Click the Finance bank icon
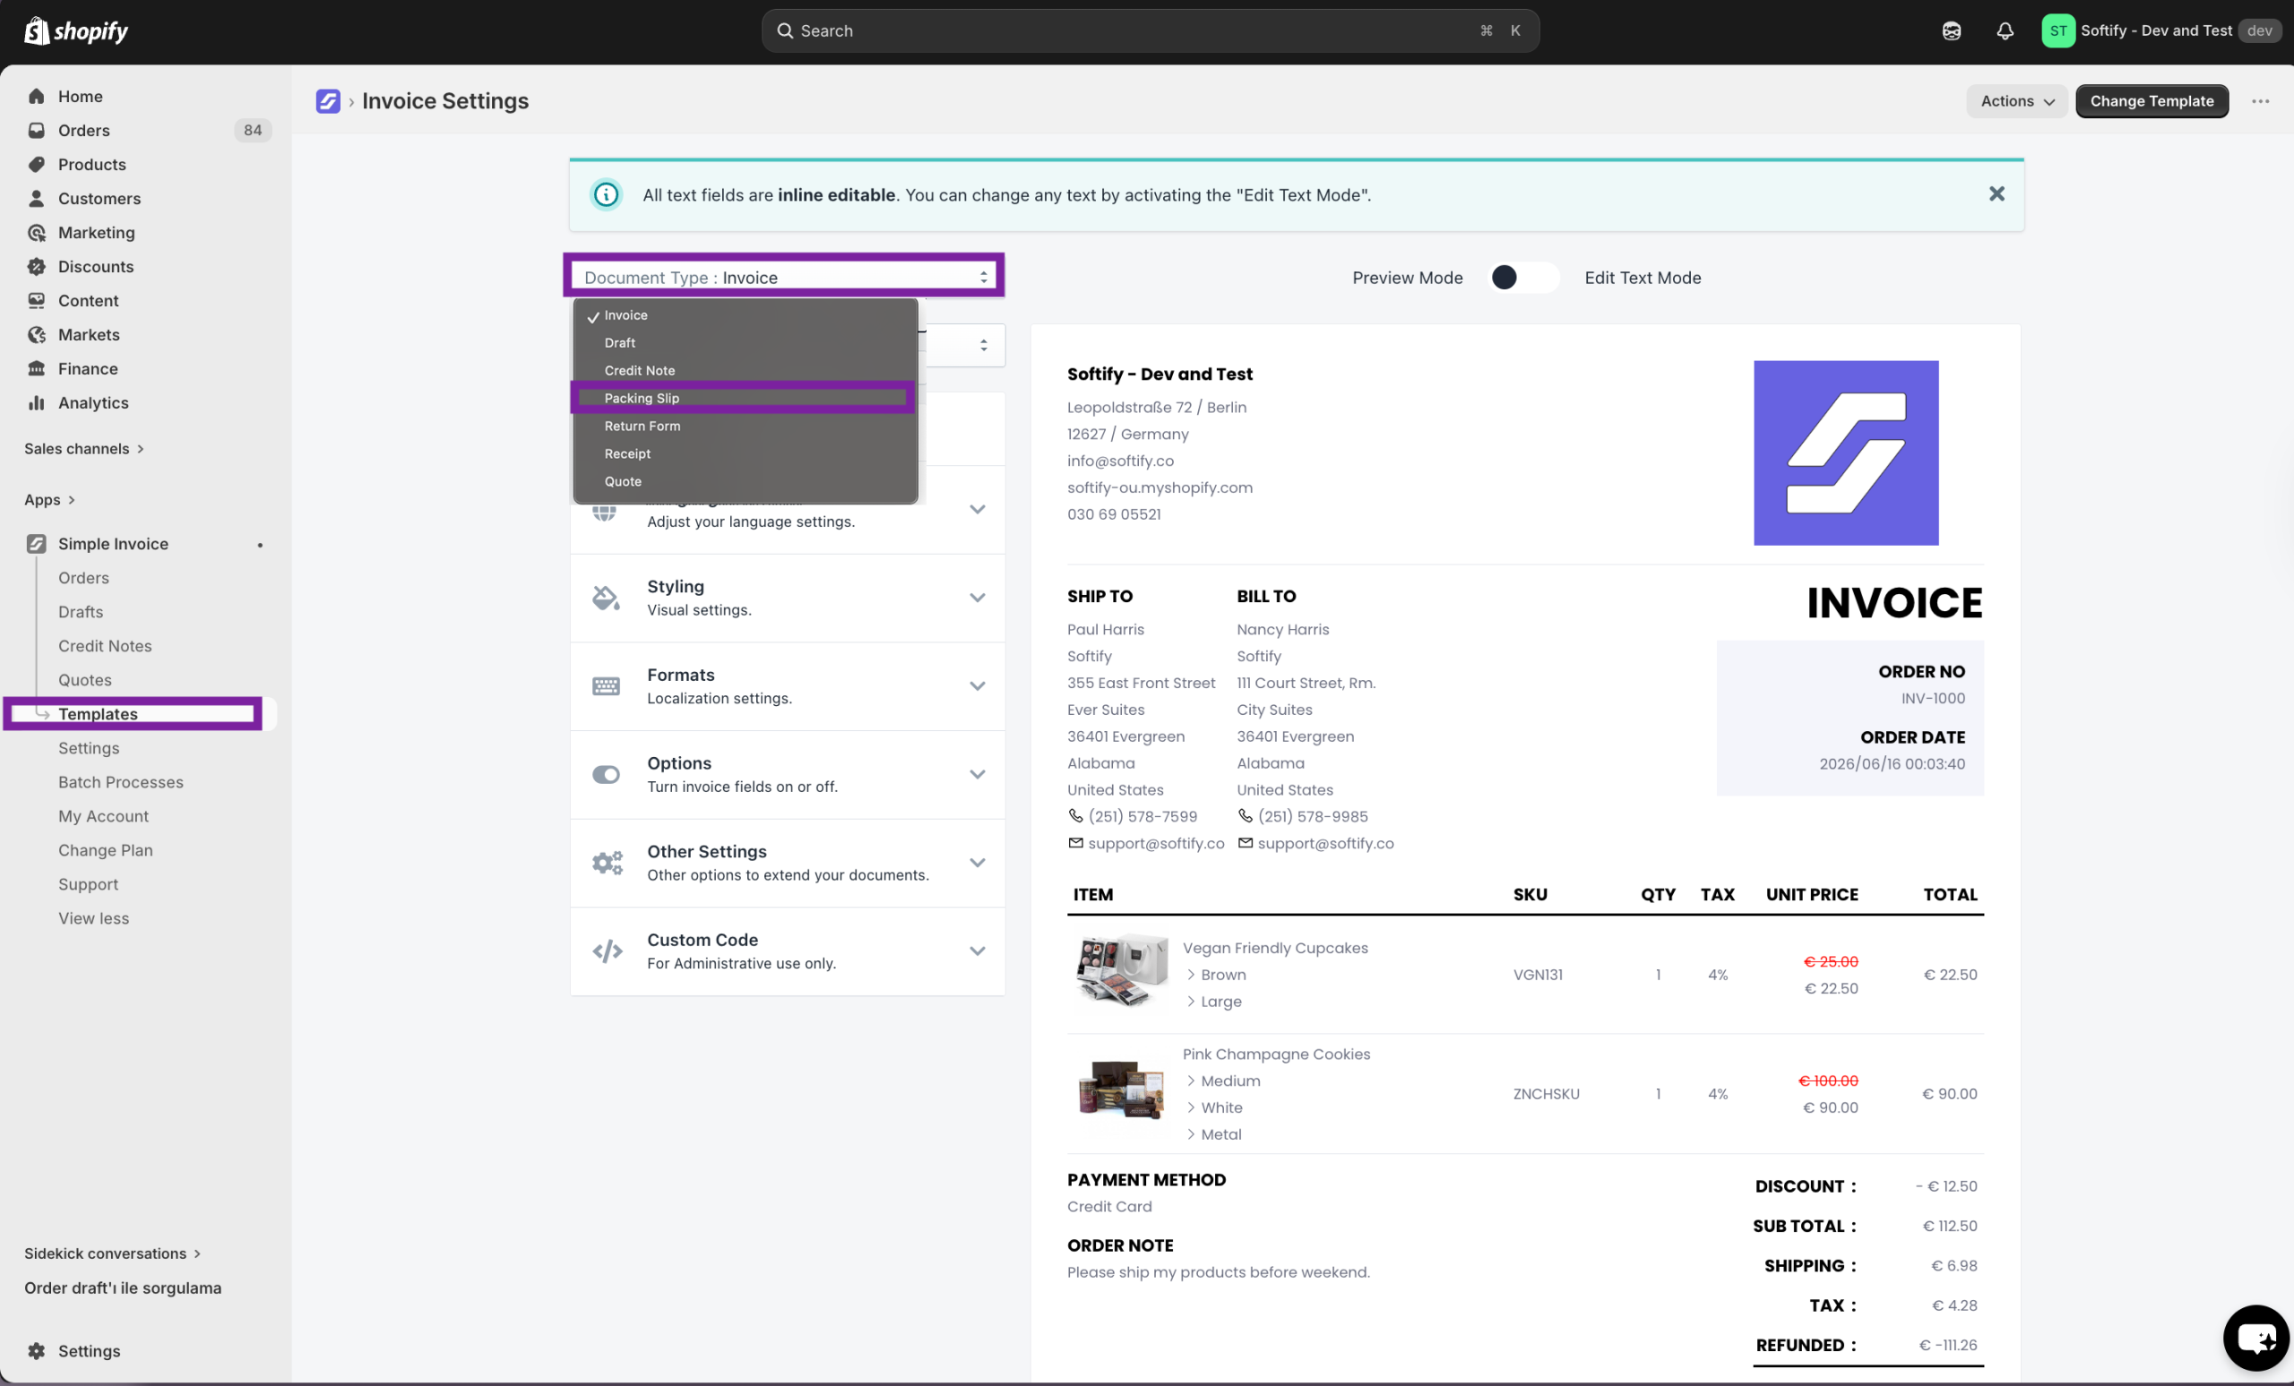 (37, 368)
